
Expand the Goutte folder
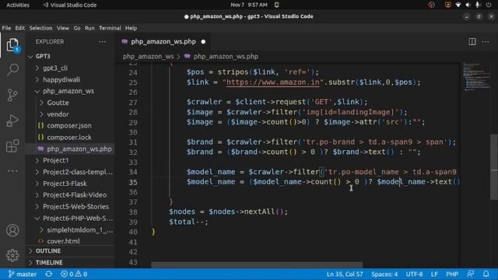click(41, 103)
